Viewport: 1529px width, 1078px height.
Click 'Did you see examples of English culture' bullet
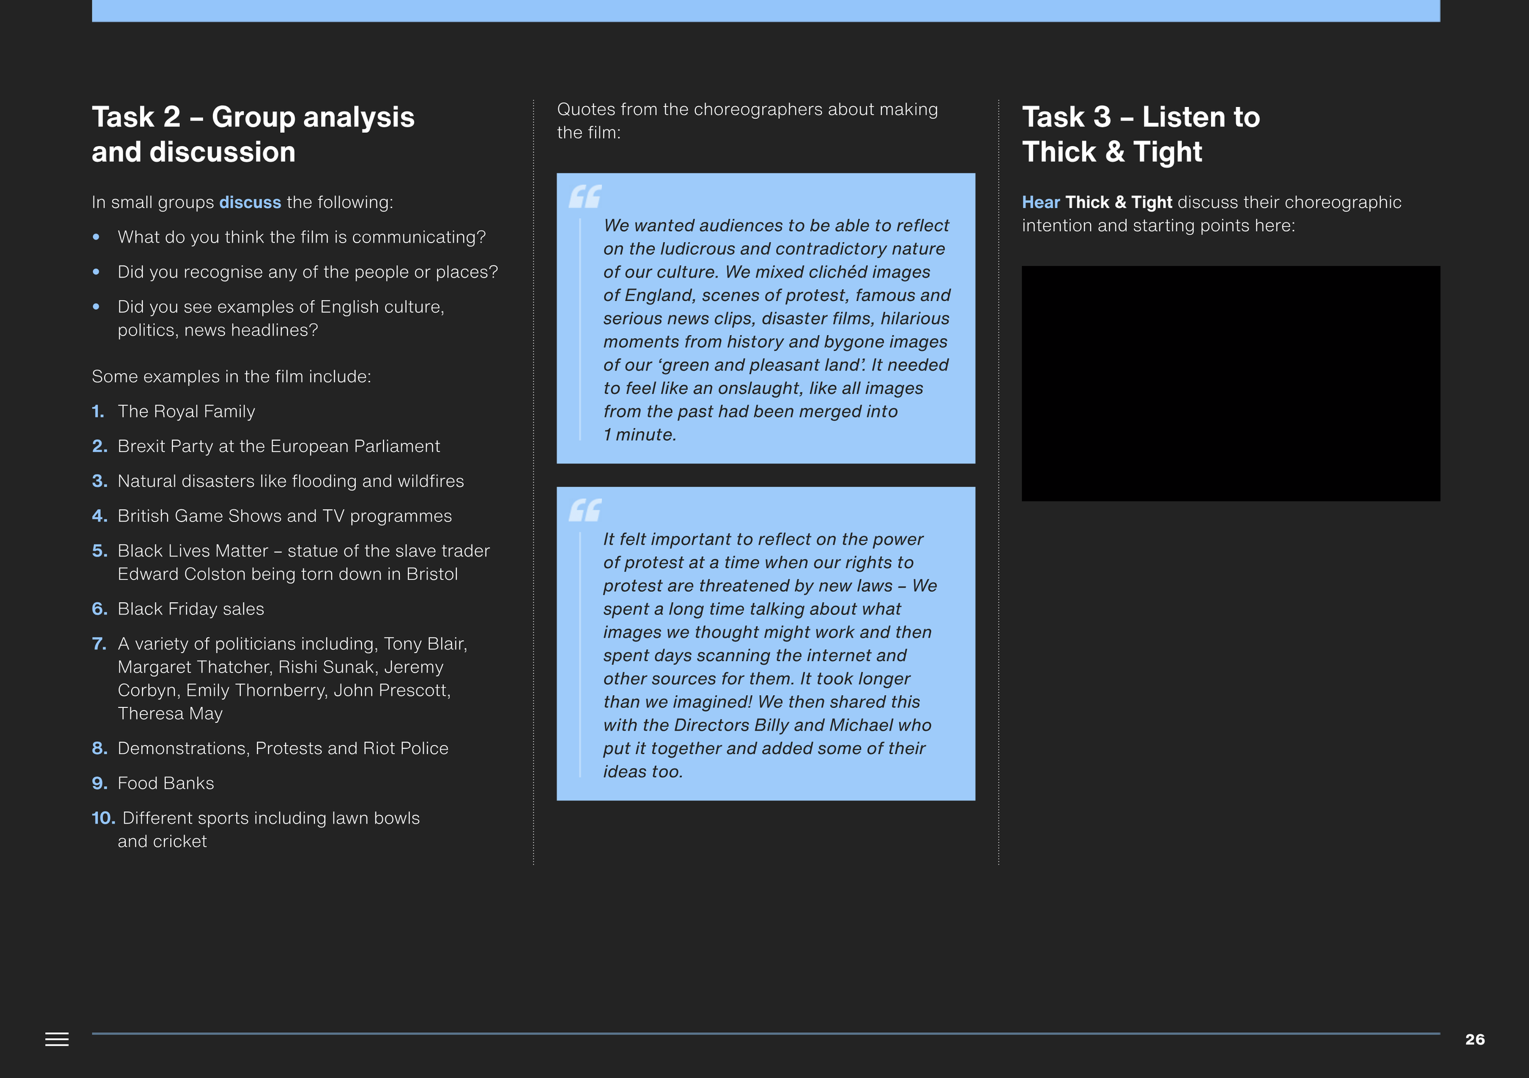pos(281,319)
